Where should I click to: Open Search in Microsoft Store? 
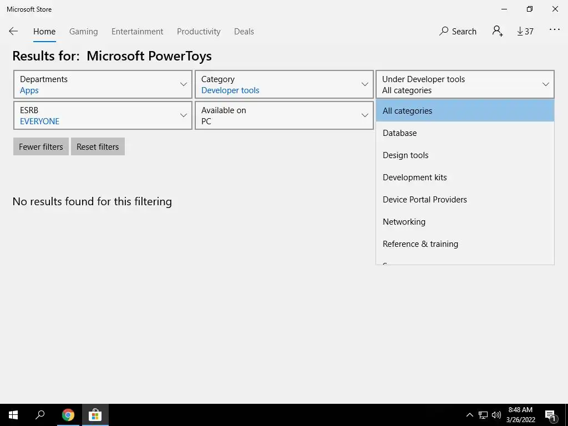point(458,31)
